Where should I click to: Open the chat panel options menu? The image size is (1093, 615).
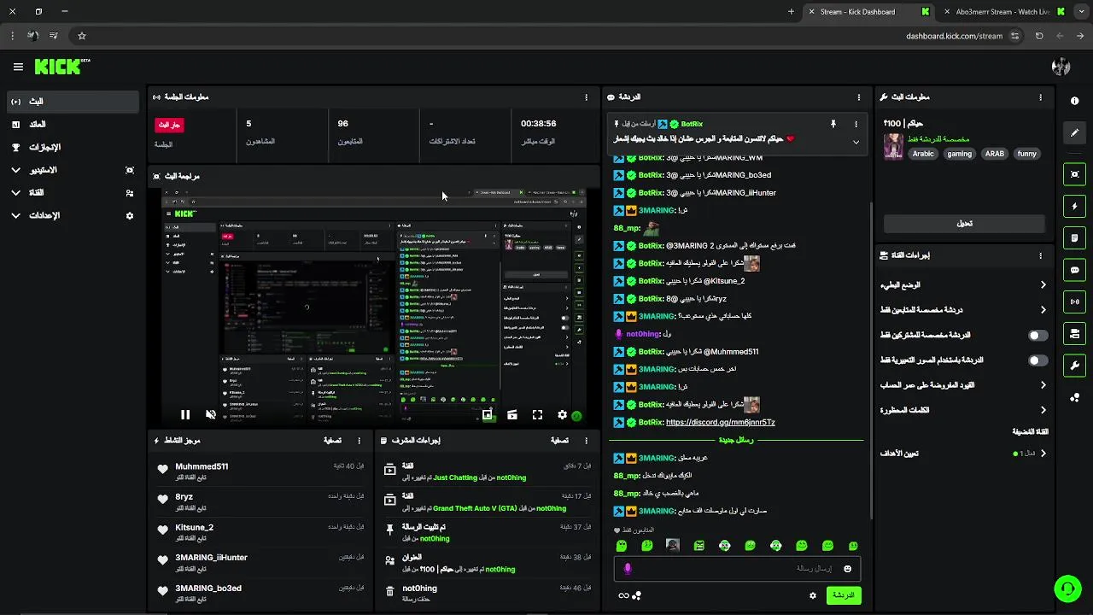[859, 97]
